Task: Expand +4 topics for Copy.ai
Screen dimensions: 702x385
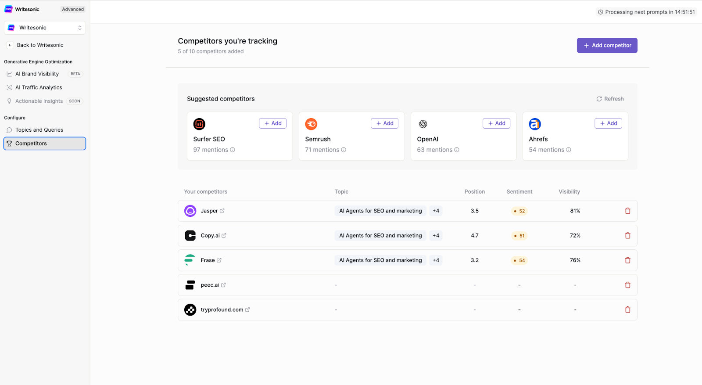Action: click(436, 235)
